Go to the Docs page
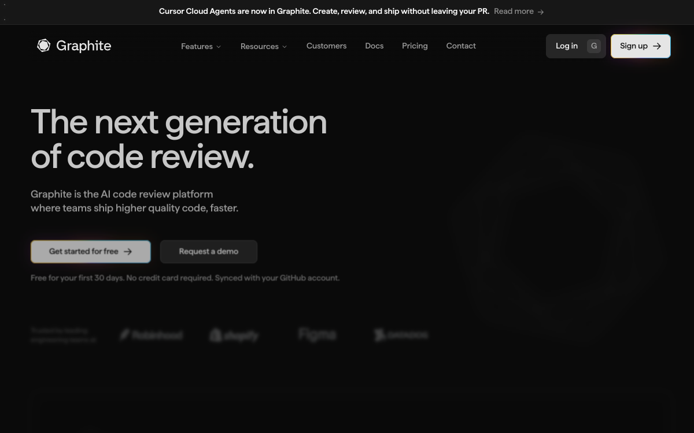694x433 pixels. click(374, 46)
